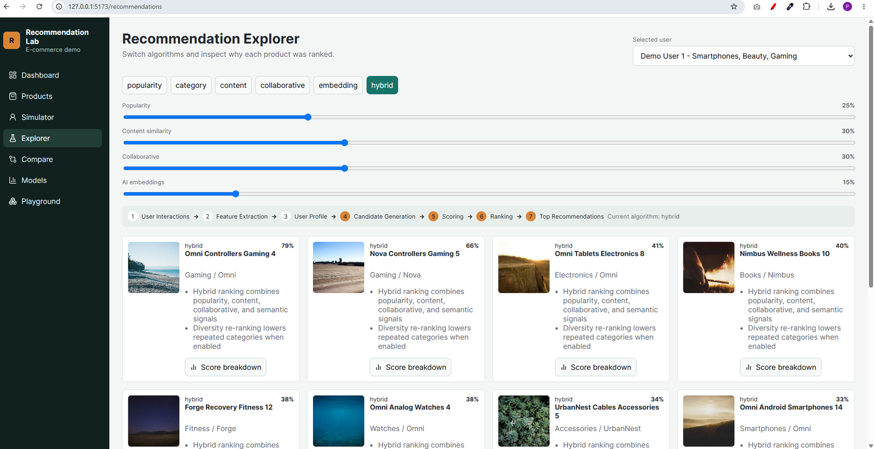Select Explorer in the sidebar
This screenshot has height=449, width=874.
pos(52,138)
